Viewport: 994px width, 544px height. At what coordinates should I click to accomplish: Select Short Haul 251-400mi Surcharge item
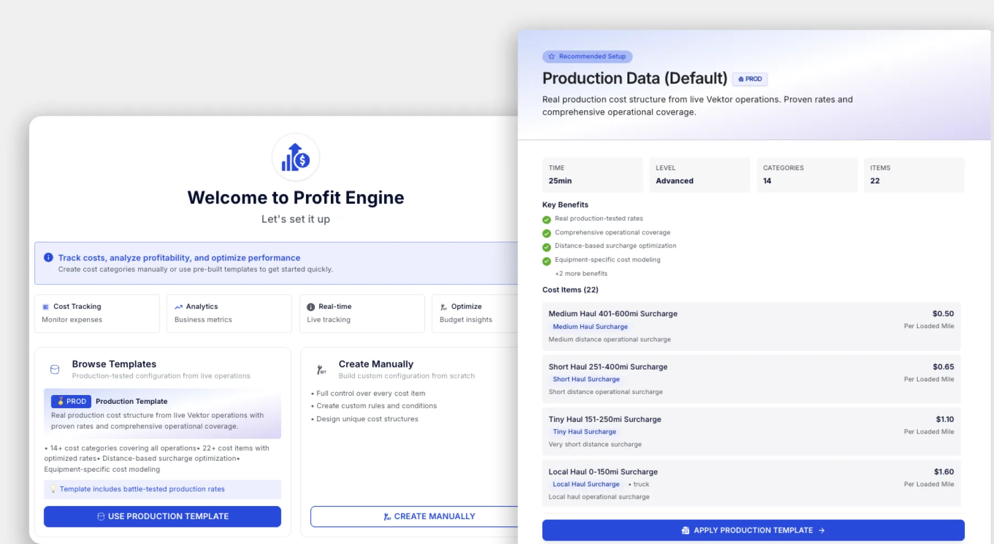pos(752,379)
